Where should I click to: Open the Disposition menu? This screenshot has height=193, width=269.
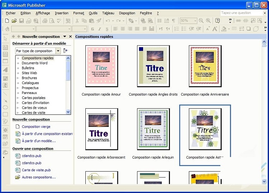point(127,13)
